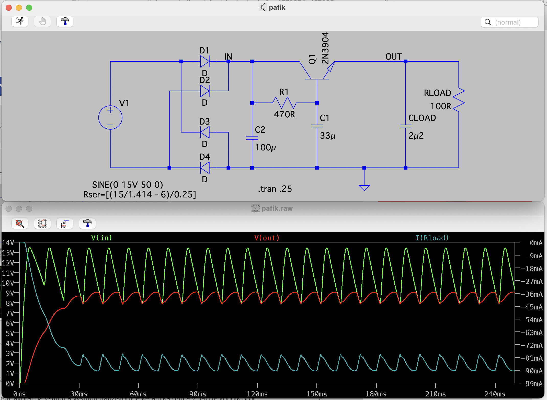Image resolution: width=547 pixels, height=400 pixels.
Task: Click zoom-to-fit icon in waveform toolbar
Action: (x=20, y=224)
